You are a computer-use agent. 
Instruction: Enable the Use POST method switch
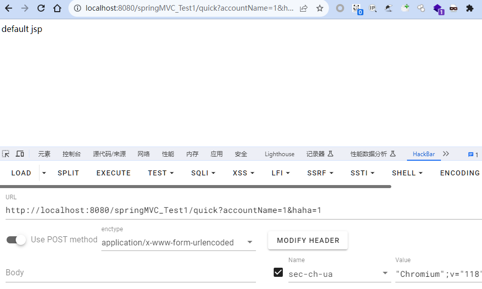click(16, 240)
